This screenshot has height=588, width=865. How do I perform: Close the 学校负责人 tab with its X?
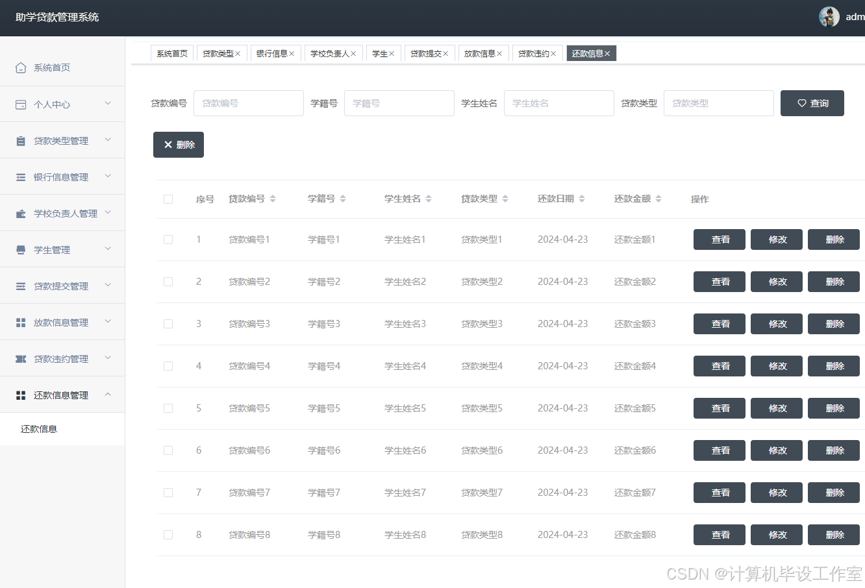point(353,54)
